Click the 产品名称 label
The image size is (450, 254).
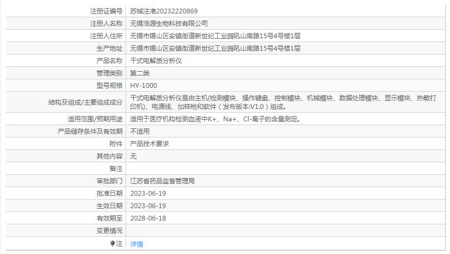click(x=109, y=60)
